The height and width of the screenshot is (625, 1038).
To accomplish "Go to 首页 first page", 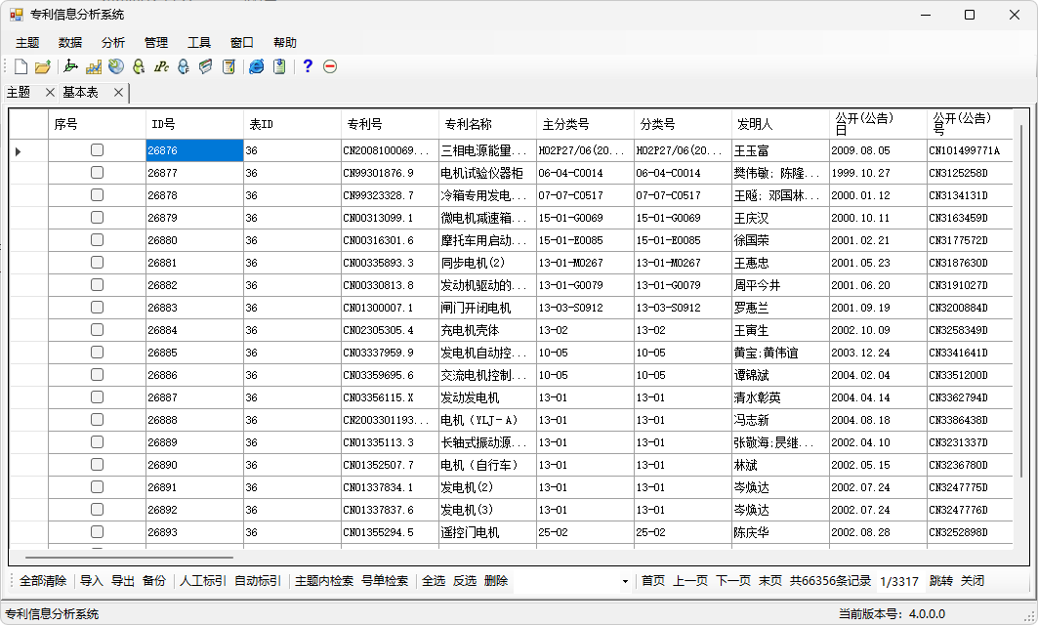I will tap(653, 581).
